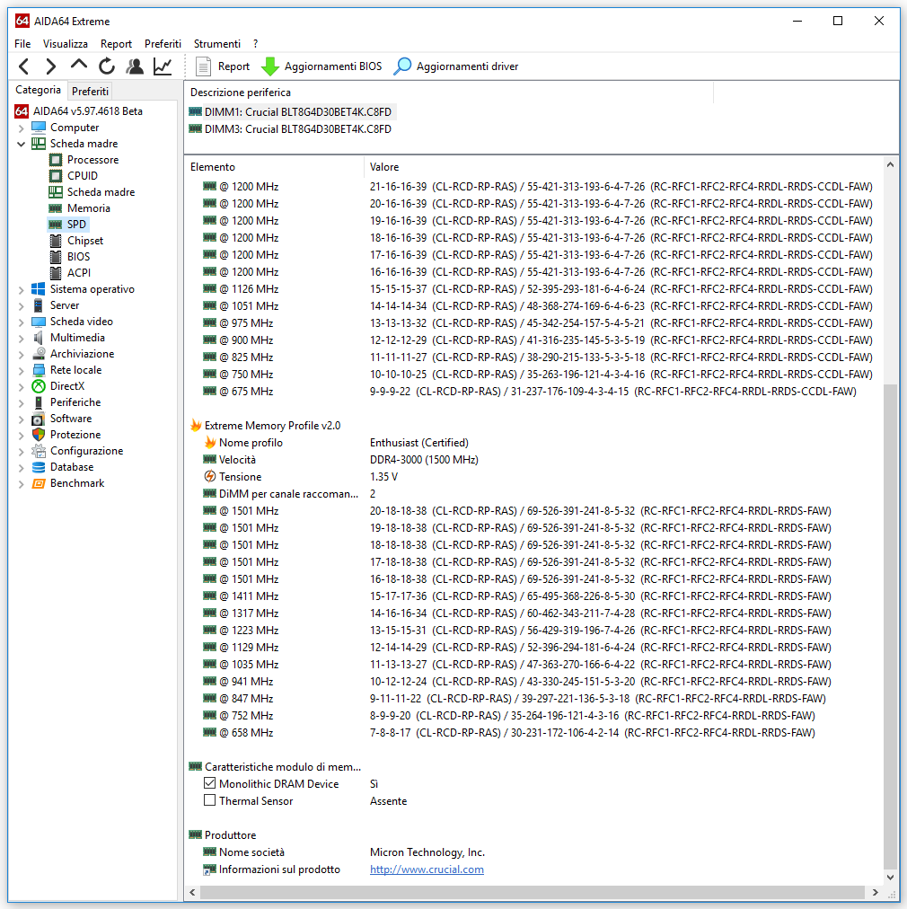Collapse the Scheda madre tree node

click(22, 144)
